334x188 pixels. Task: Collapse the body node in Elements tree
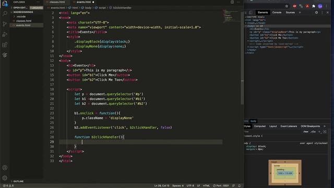pos(246,26)
